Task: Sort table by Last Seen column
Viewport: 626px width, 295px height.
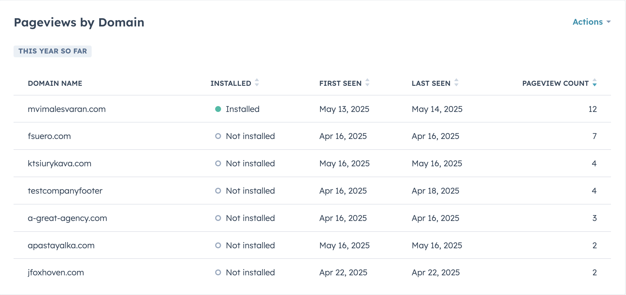Action: tap(456, 83)
